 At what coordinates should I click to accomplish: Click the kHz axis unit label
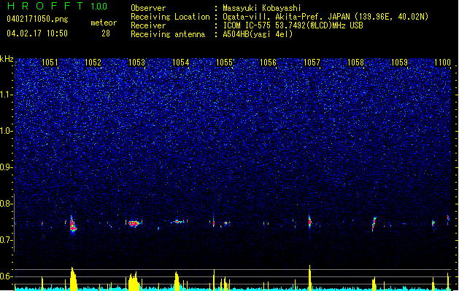(x=7, y=59)
